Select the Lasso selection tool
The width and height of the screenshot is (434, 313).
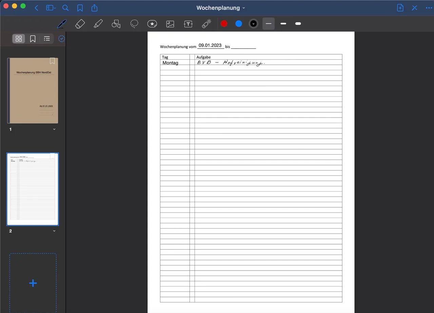[134, 24]
